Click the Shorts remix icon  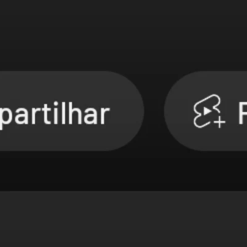209,111
